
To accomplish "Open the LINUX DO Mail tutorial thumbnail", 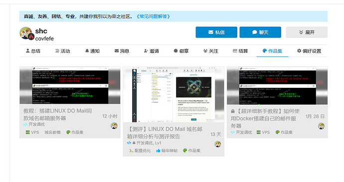I will point(70,85).
